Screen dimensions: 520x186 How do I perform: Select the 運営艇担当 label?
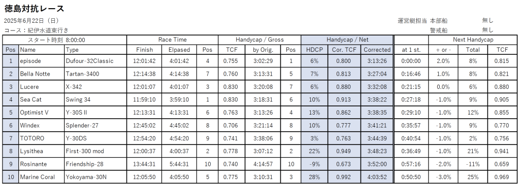click(x=412, y=20)
